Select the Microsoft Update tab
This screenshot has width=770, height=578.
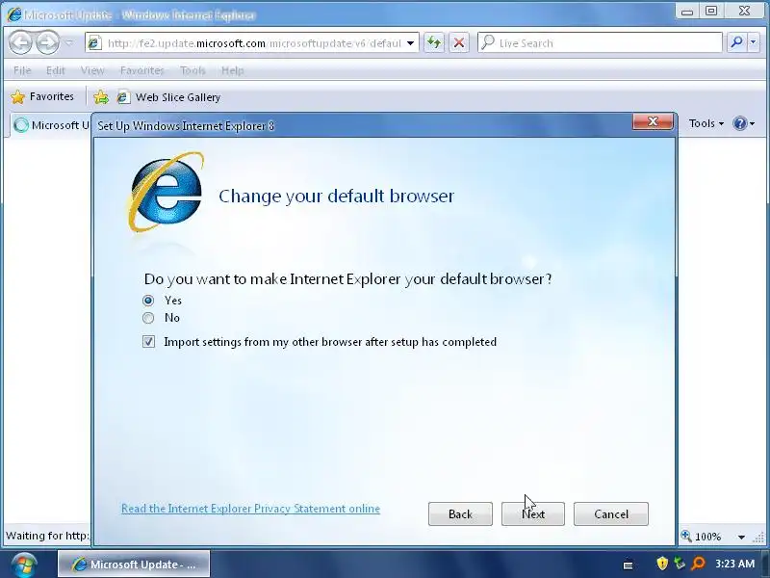(x=51, y=125)
